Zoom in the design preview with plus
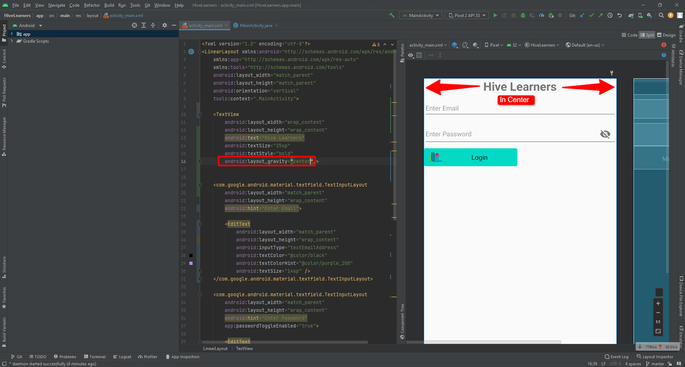685x367 pixels. (658, 303)
